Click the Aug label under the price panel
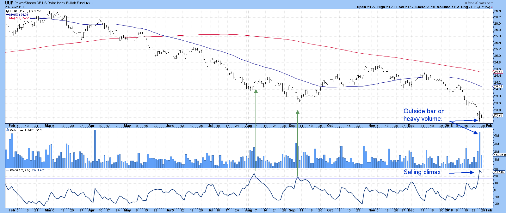Image resolution: width=506 pixels, height=213 pixels. point(249,126)
